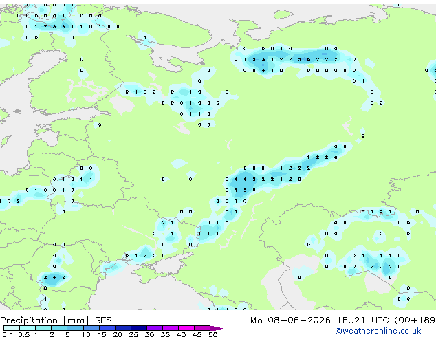Viewport: 436px width, 337px height.
Task: Click the '0.5' legend scale label
Action: coord(24,334)
